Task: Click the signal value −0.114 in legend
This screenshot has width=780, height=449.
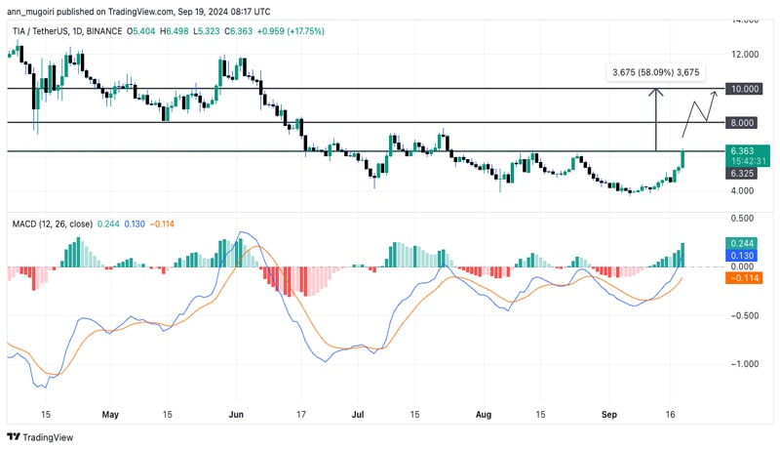Action: [x=162, y=224]
